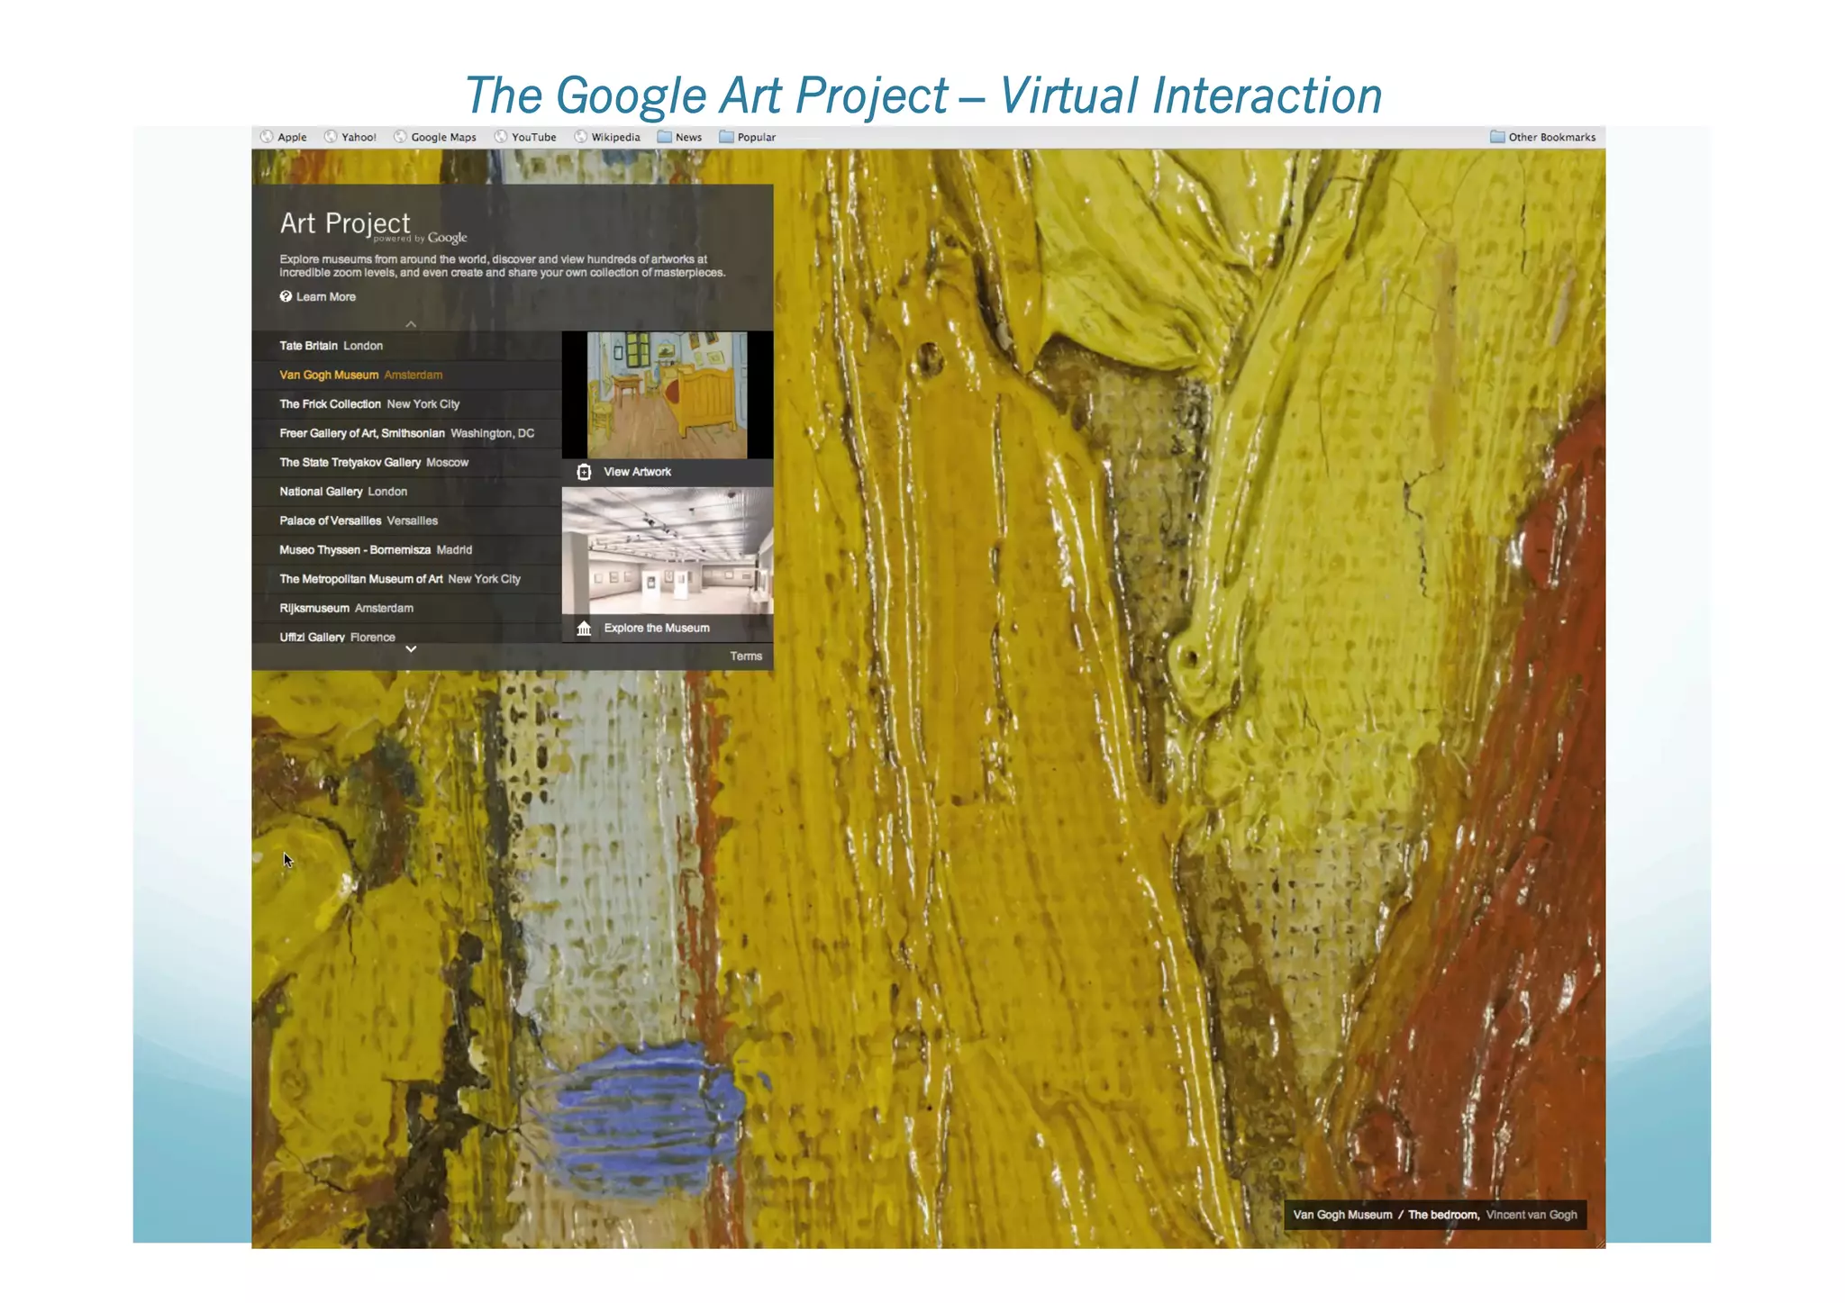Select The Frick Collection New York City
The height and width of the screenshot is (1303, 1845).
(x=407, y=404)
